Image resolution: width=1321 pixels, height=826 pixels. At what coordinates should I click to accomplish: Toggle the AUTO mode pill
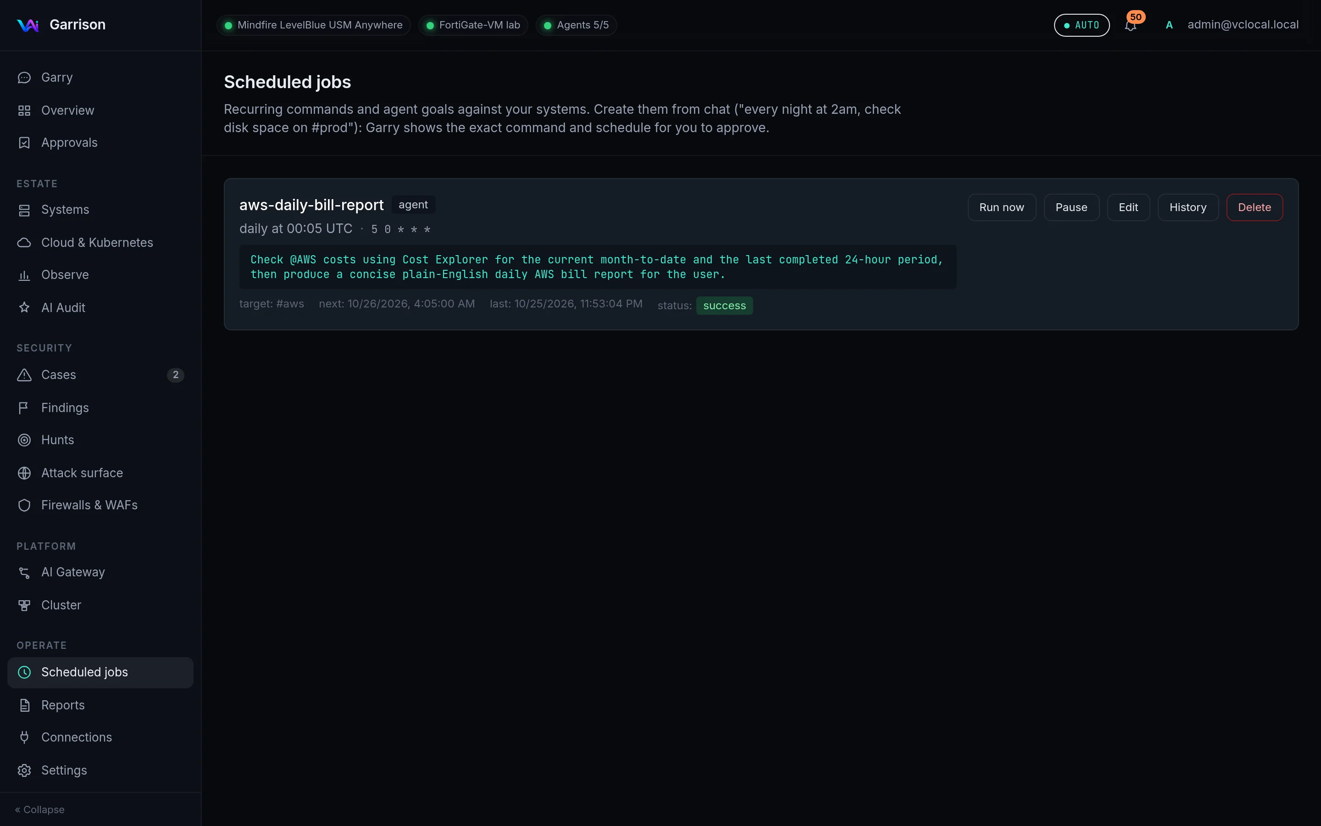point(1082,25)
